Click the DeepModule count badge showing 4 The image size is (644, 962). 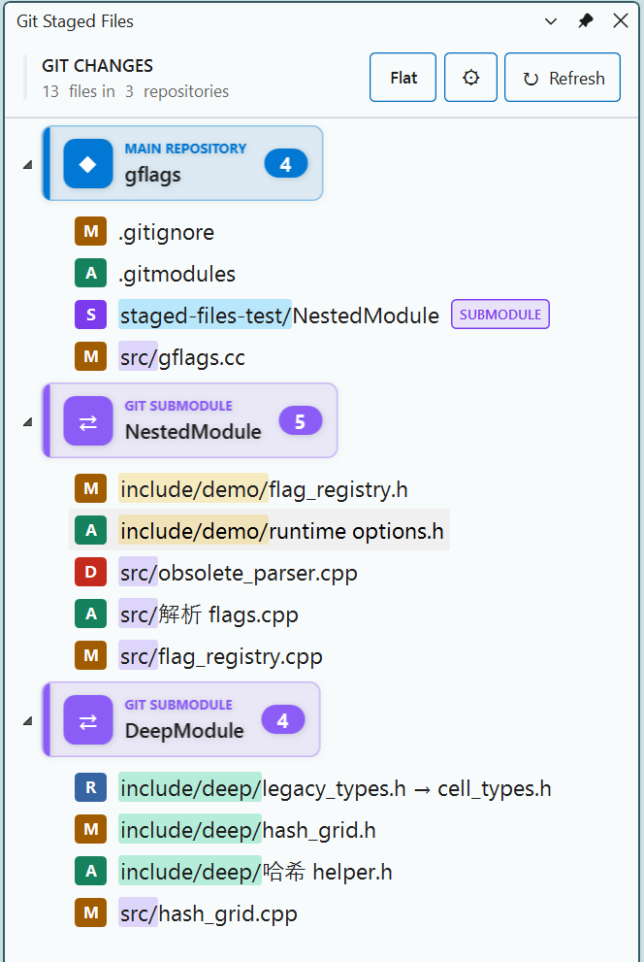283,719
